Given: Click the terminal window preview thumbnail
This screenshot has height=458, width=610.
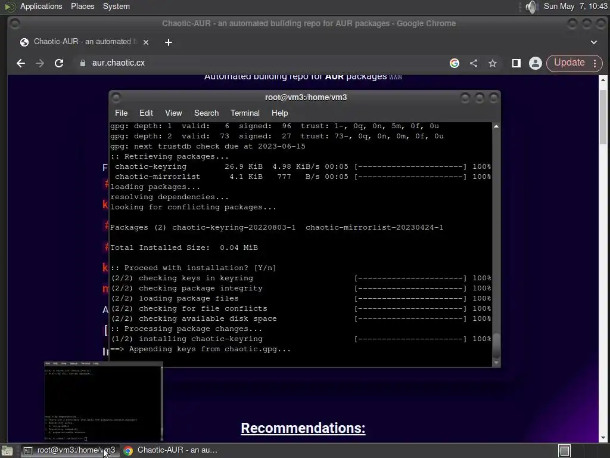Looking at the screenshot, I should 104,401.
